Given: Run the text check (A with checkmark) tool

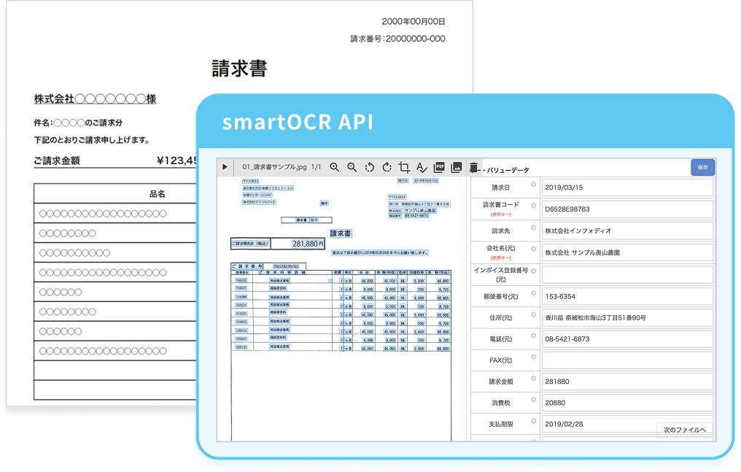Looking at the screenshot, I should tap(422, 167).
